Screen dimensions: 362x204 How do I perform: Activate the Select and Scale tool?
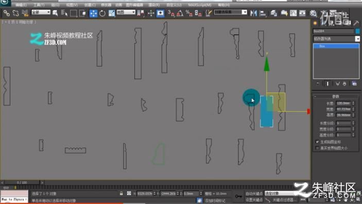tap(112, 13)
